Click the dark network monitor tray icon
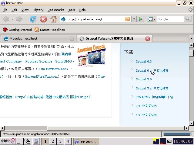Image resolution: width=194 pixels, height=145 pixels. pyautogui.click(x=163, y=141)
